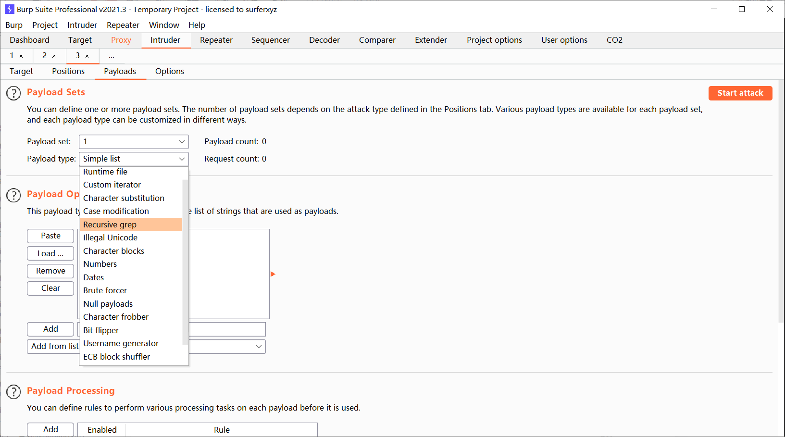This screenshot has width=785, height=437.
Task: Expand the Add from list dropdown
Action: (x=259, y=347)
